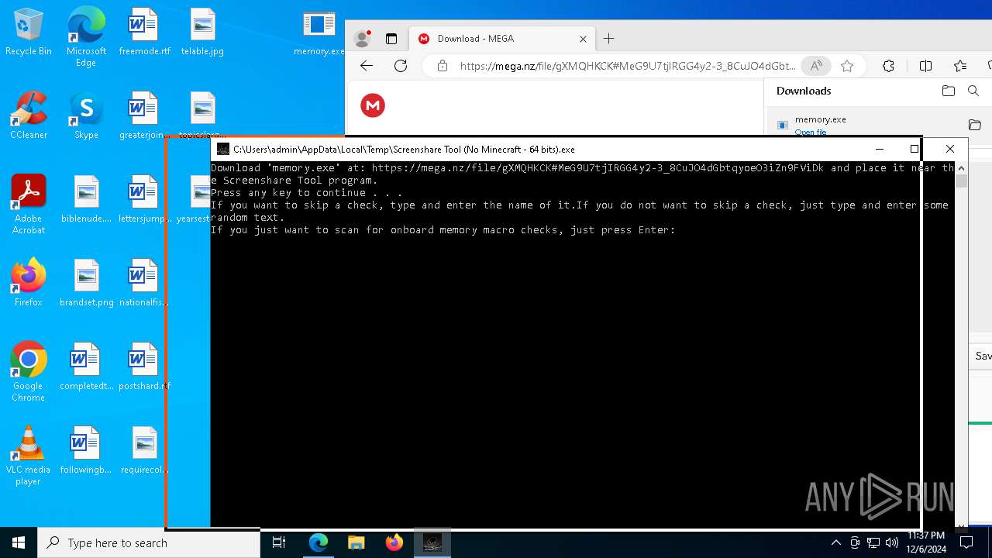Search downloads in Downloads panel
This screenshot has height=558, width=992.
pyautogui.click(x=973, y=91)
